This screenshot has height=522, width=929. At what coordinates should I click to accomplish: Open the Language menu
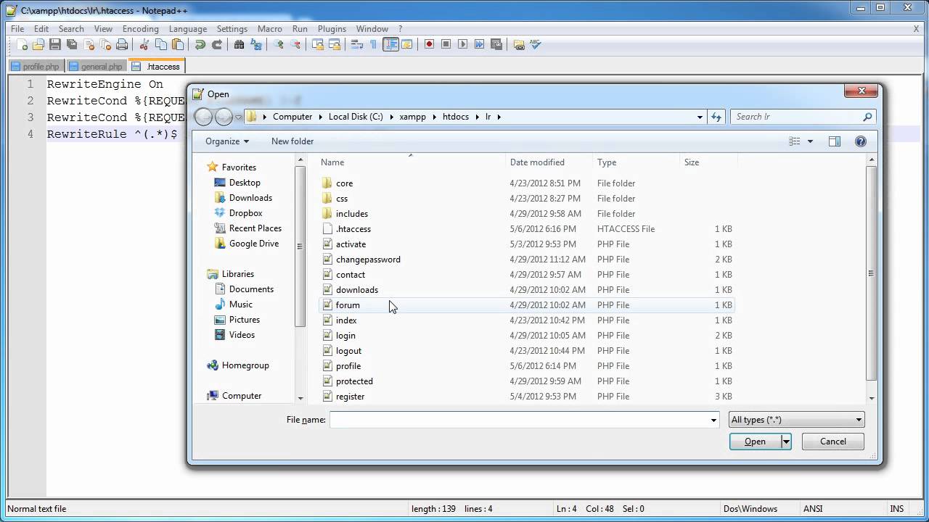pos(188,29)
